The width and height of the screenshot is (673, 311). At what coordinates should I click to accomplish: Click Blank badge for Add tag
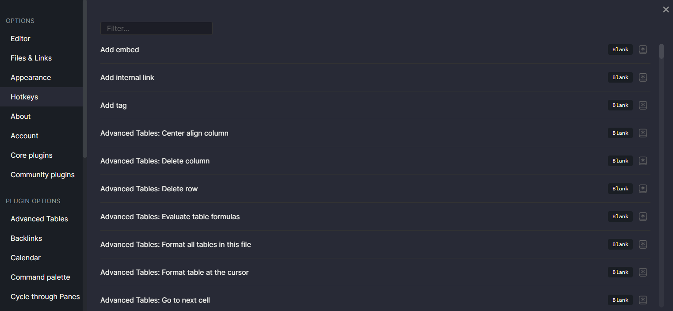point(620,105)
